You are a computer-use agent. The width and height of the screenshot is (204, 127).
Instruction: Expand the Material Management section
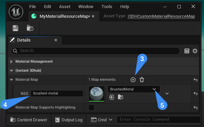(11, 62)
